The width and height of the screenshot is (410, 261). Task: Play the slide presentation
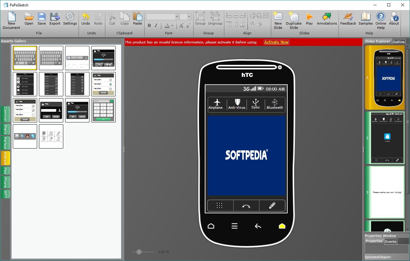pos(310,19)
